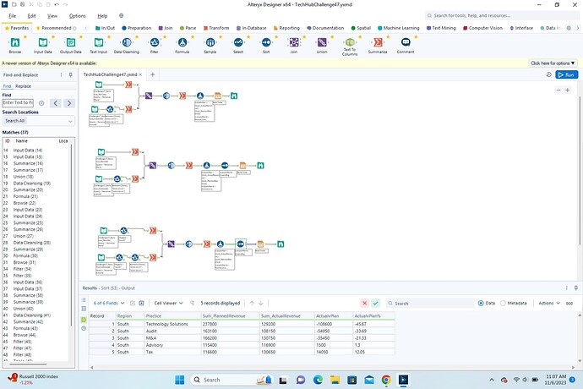The height and width of the screenshot is (389, 583).
Task: Switch to the Spatial tool category
Action: (361, 28)
